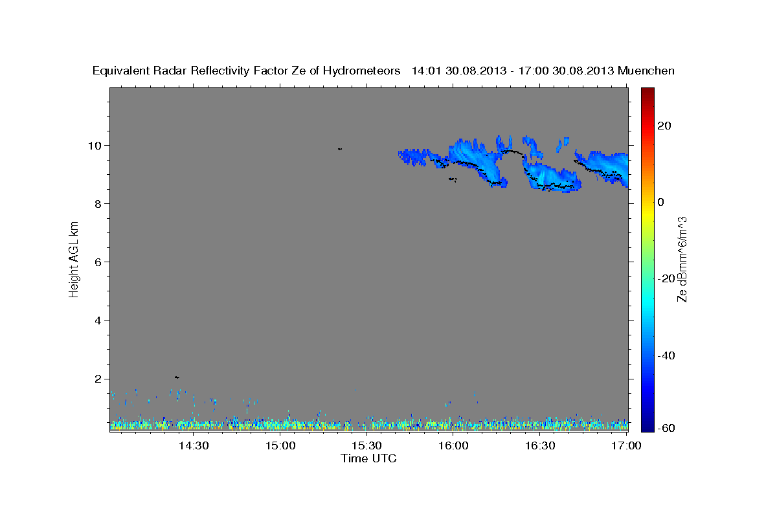
Task: Click the height axis label 6
Action: (98, 262)
